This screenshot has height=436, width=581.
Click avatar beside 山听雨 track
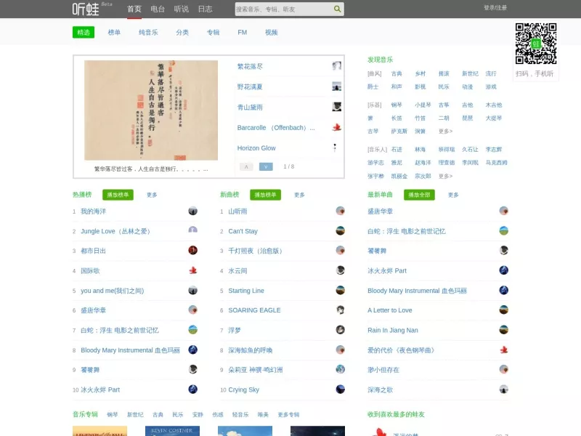click(340, 211)
